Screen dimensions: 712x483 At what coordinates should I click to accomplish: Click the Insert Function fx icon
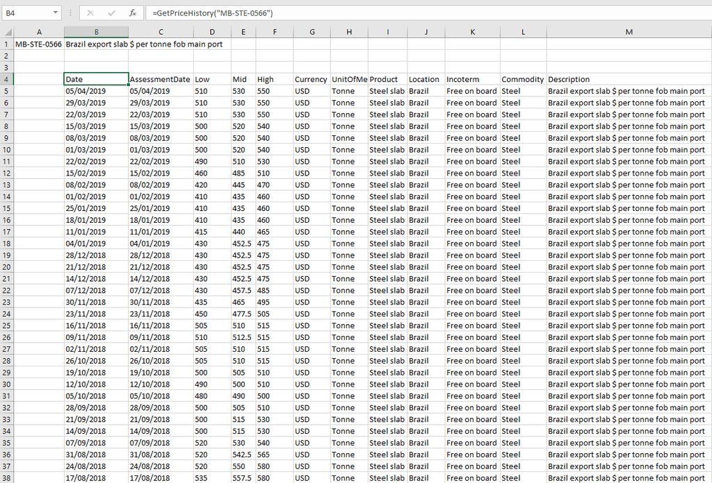pos(132,13)
